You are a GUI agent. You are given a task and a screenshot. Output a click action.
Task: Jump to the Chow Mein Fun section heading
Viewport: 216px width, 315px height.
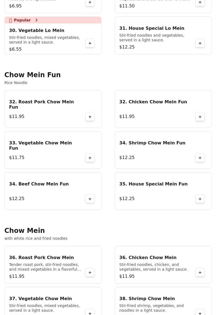(32, 75)
